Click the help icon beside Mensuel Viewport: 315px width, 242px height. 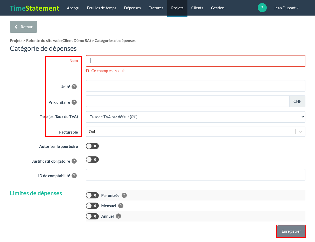point(121,206)
